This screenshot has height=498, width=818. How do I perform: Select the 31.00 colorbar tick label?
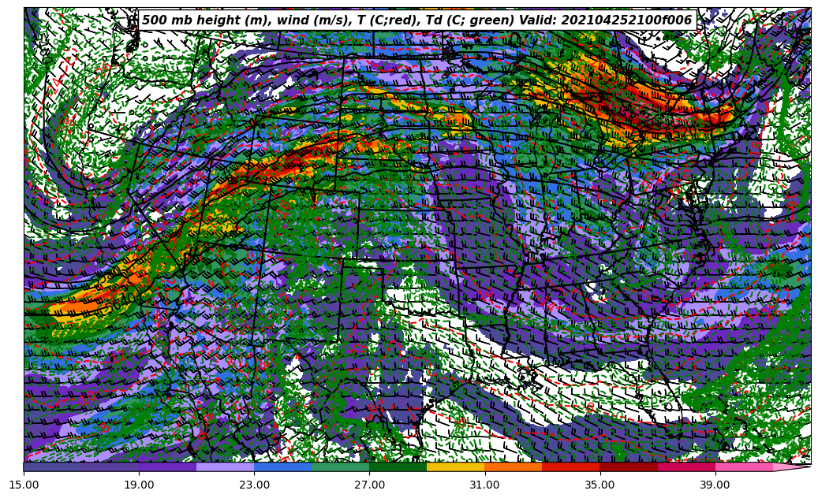(484, 485)
